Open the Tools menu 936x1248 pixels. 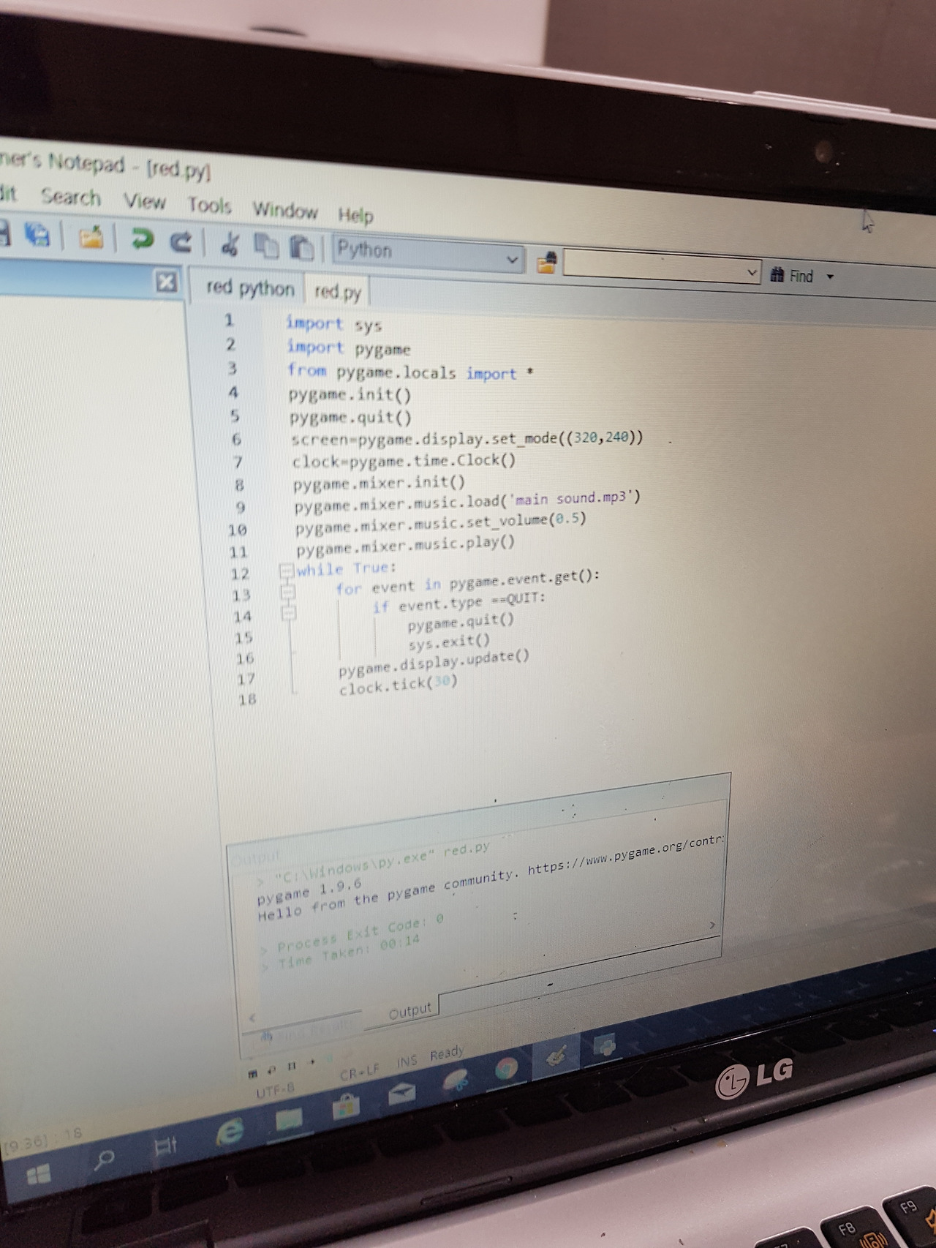click(209, 206)
